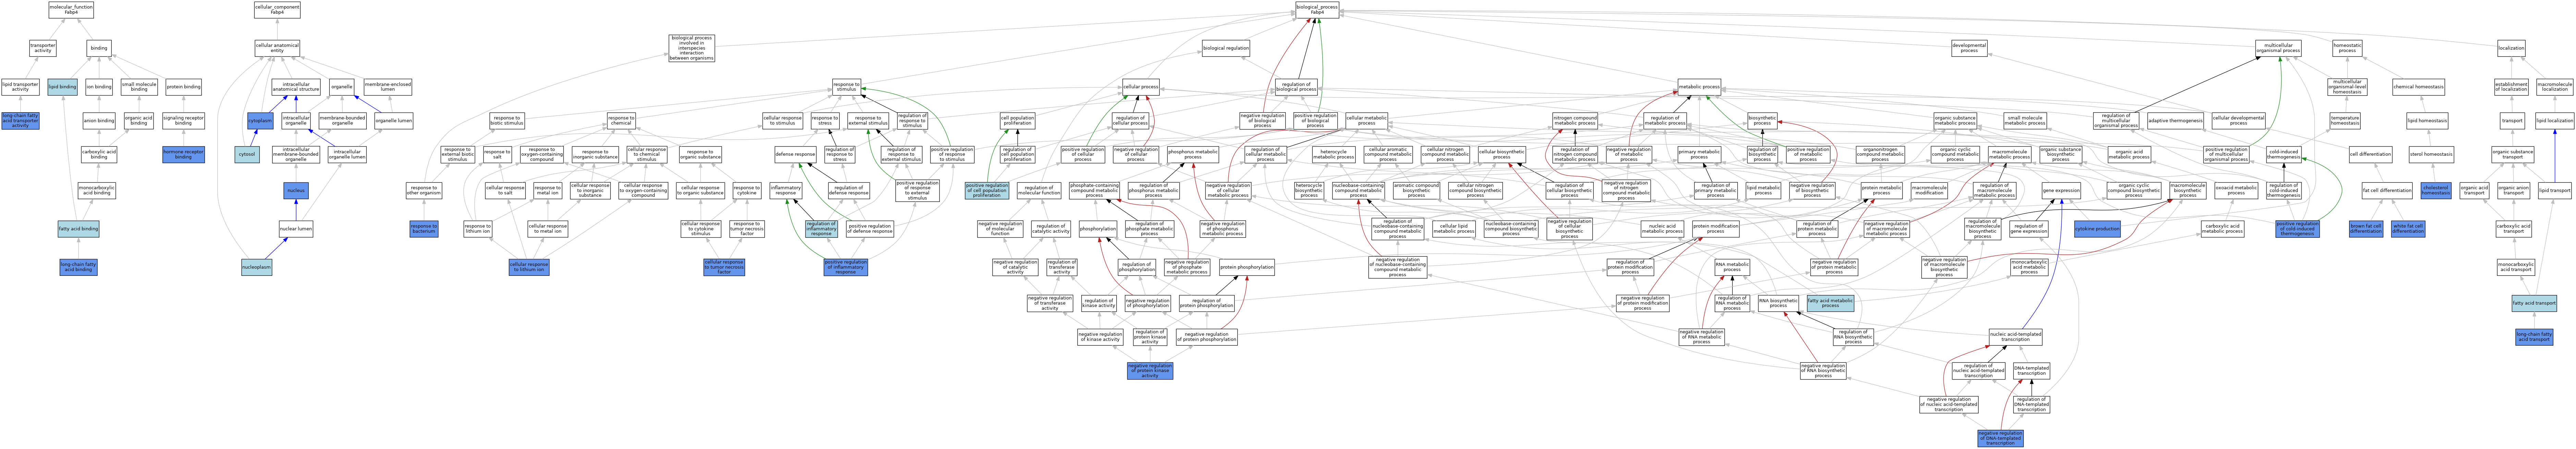The image size is (2576, 449).
Task: Select the 'transporter activity' node
Action: (x=43, y=48)
